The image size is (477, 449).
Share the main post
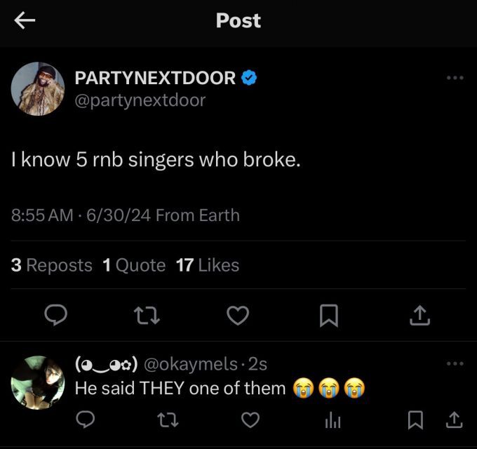coord(419,316)
